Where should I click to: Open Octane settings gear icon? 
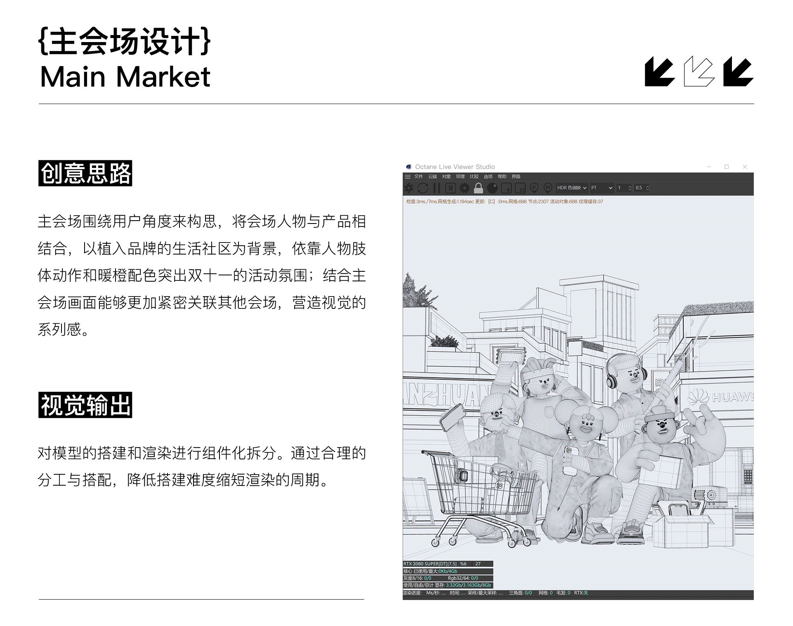tap(465, 188)
